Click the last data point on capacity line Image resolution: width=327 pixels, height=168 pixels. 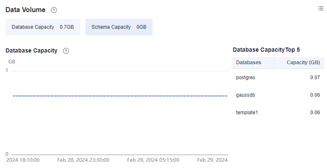point(227,96)
